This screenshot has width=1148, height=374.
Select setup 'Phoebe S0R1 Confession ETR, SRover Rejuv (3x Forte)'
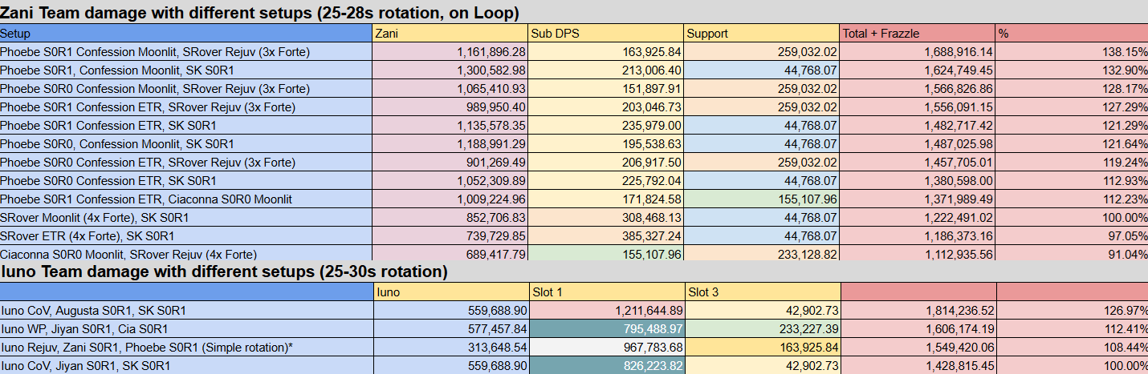pos(186,107)
